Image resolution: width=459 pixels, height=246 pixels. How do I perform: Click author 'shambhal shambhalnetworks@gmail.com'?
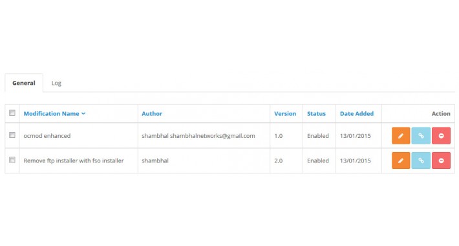(198, 136)
